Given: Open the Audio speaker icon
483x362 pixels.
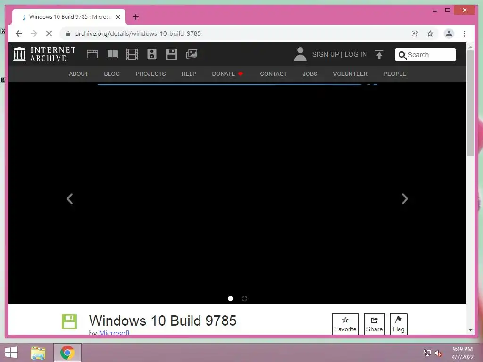Looking at the screenshot, I should (x=151, y=54).
